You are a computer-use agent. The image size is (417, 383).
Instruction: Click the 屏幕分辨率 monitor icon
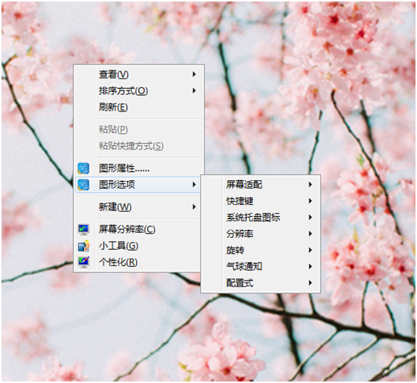[84, 230]
